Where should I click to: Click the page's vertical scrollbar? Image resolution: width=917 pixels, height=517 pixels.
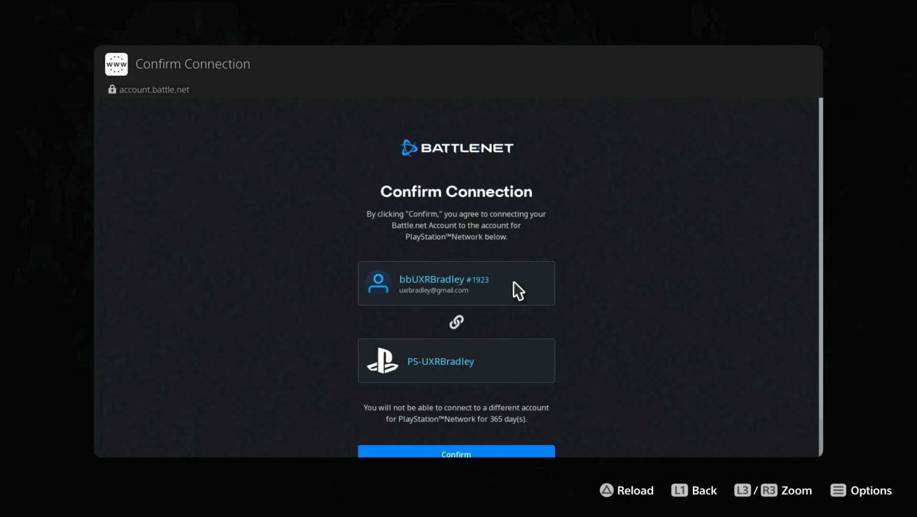(820, 277)
